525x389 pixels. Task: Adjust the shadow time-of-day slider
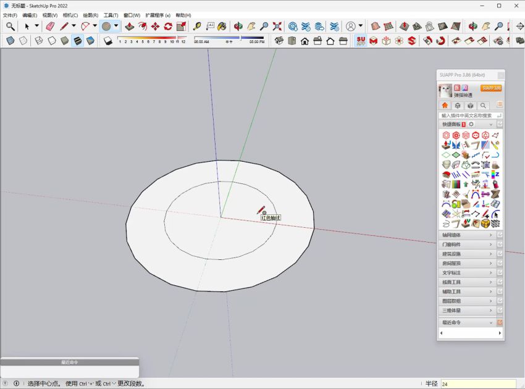229,38
